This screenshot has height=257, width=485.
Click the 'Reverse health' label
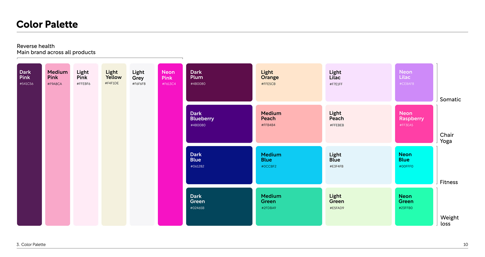click(36, 46)
